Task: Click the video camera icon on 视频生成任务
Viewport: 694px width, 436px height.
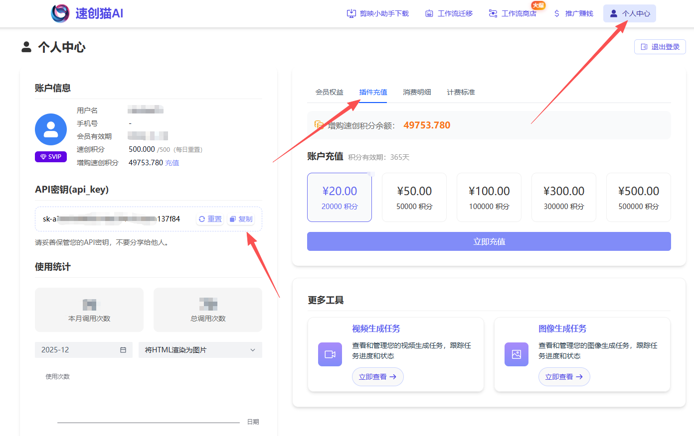Action: pos(330,354)
